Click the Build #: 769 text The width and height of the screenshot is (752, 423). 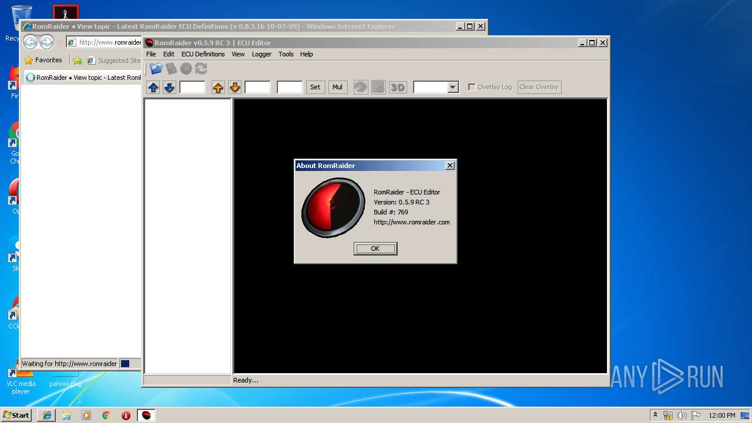(x=391, y=212)
